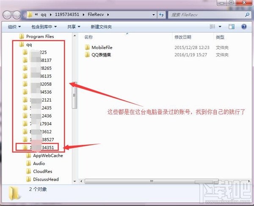The image size is (254, 206).
Task: Expand the arrow after FileRecv in the path
Action: tap(108, 15)
